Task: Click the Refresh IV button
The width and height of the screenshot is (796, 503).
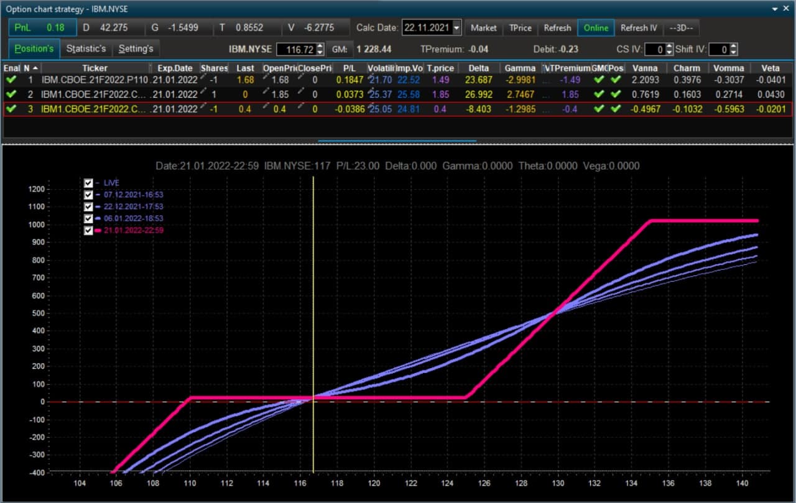Action: [x=639, y=28]
